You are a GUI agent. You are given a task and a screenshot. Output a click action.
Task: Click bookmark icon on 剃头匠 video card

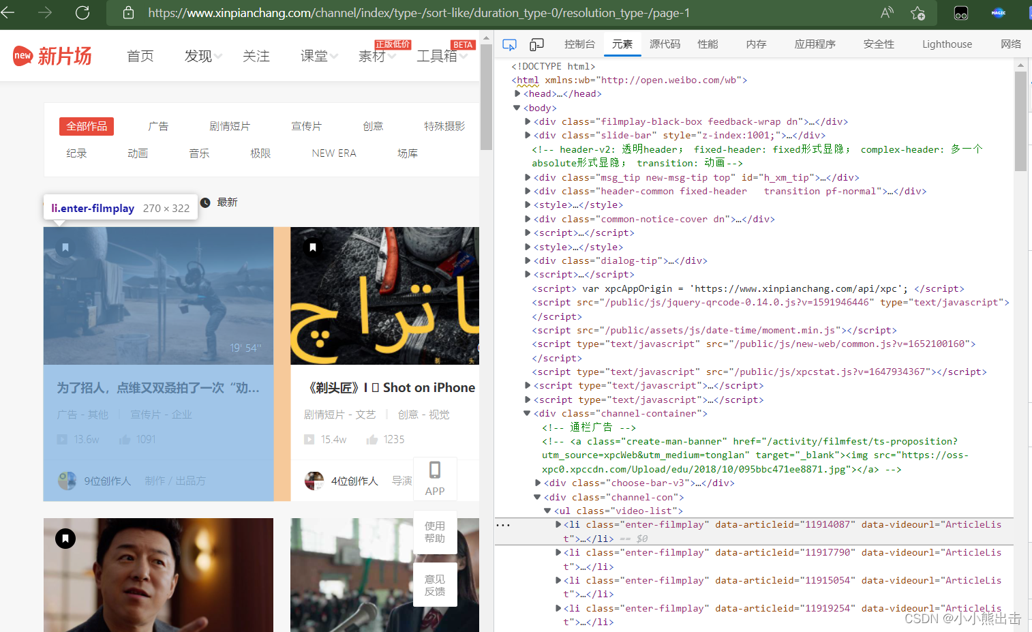(x=313, y=247)
